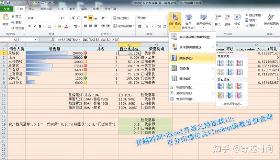The width and height of the screenshot is (280, 160).
Task: Click the Fill (填充) button in editing group
Action: pyautogui.click(x=252, y=20)
